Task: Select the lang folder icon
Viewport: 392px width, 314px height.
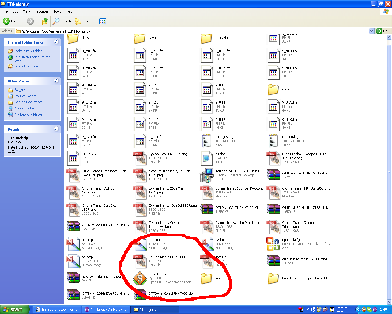Action: click(x=207, y=278)
